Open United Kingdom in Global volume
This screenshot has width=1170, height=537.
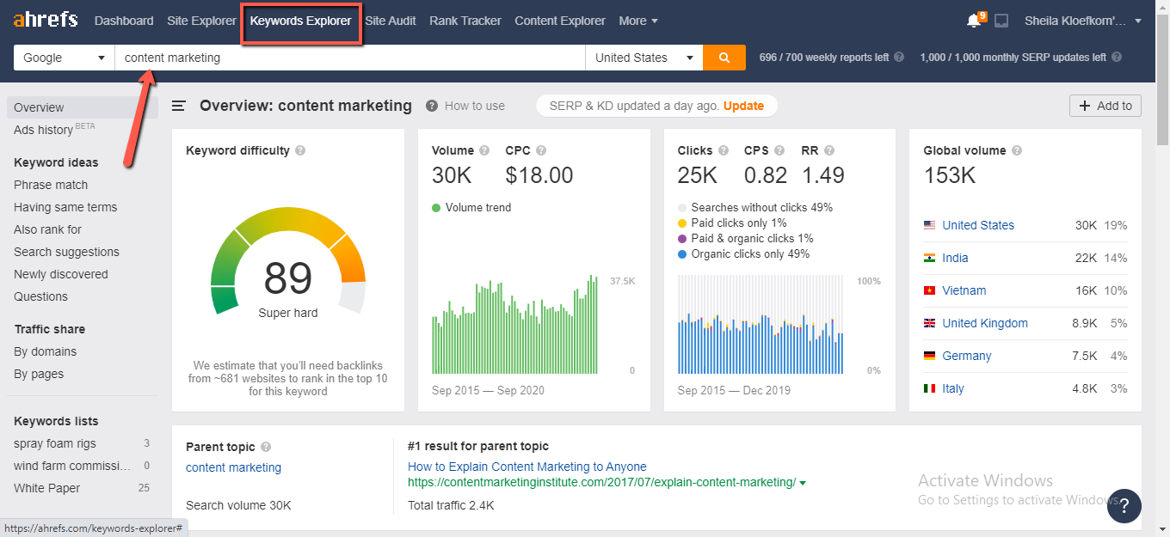pyautogui.click(x=985, y=323)
